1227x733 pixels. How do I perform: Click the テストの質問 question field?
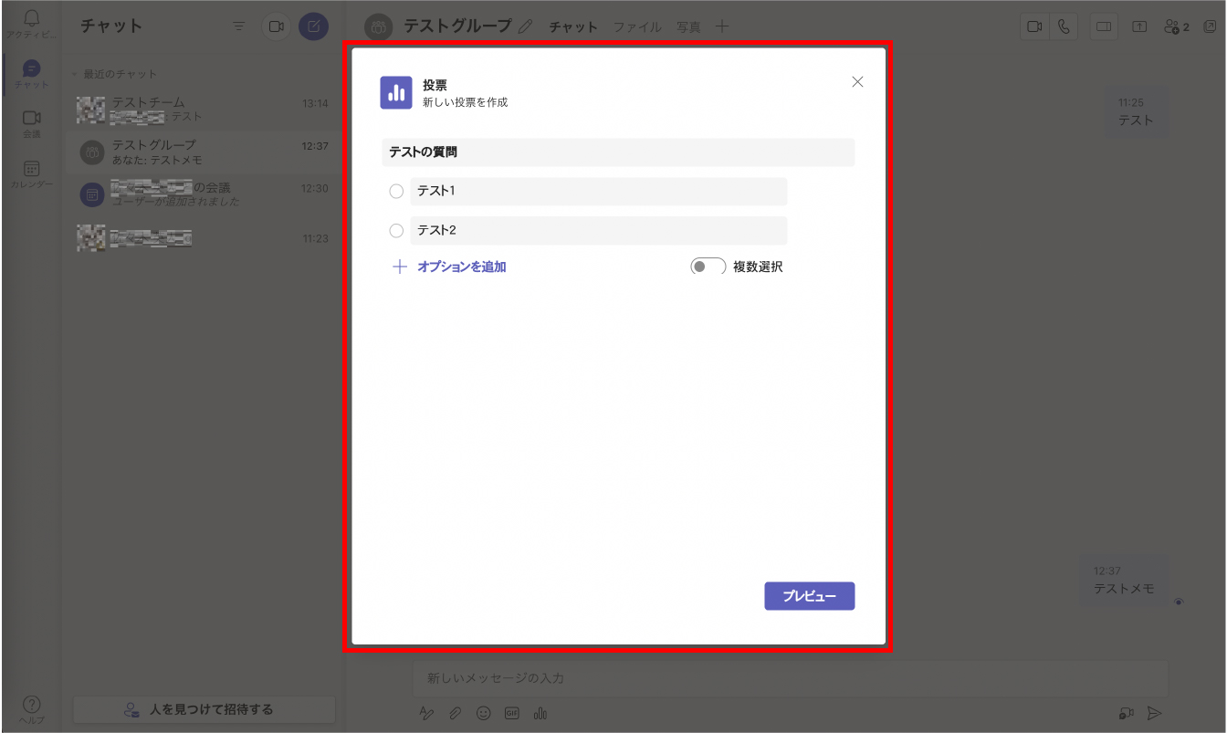pyautogui.click(x=618, y=152)
